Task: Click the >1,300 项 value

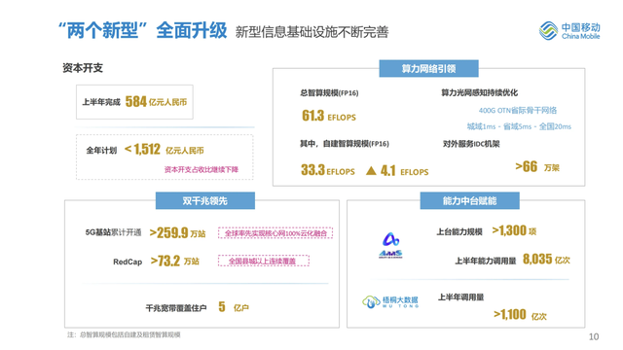Action: point(514,230)
